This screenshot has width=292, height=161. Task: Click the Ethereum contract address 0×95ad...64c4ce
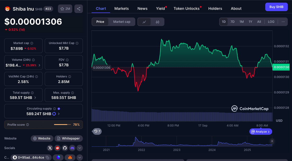pyautogui.click(x=31, y=158)
